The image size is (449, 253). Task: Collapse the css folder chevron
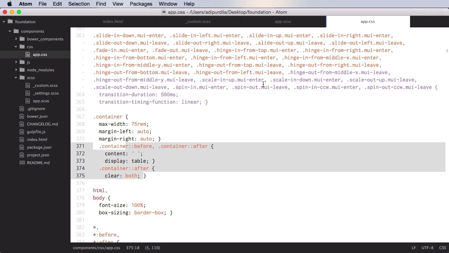click(x=16, y=47)
